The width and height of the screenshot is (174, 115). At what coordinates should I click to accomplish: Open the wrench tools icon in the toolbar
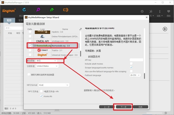(x=151, y=11)
